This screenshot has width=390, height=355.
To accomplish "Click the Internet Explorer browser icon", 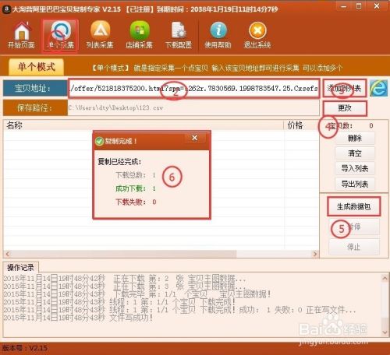I will 378,88.
